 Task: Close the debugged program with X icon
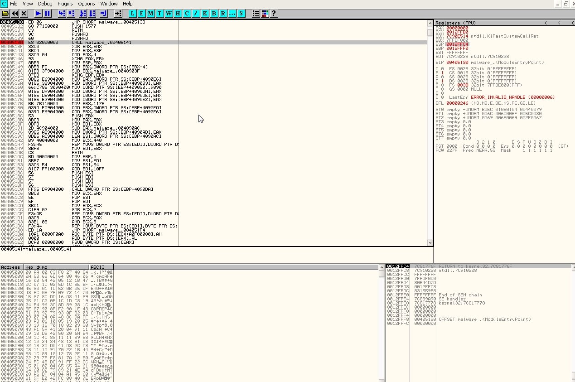pos(24,14)
